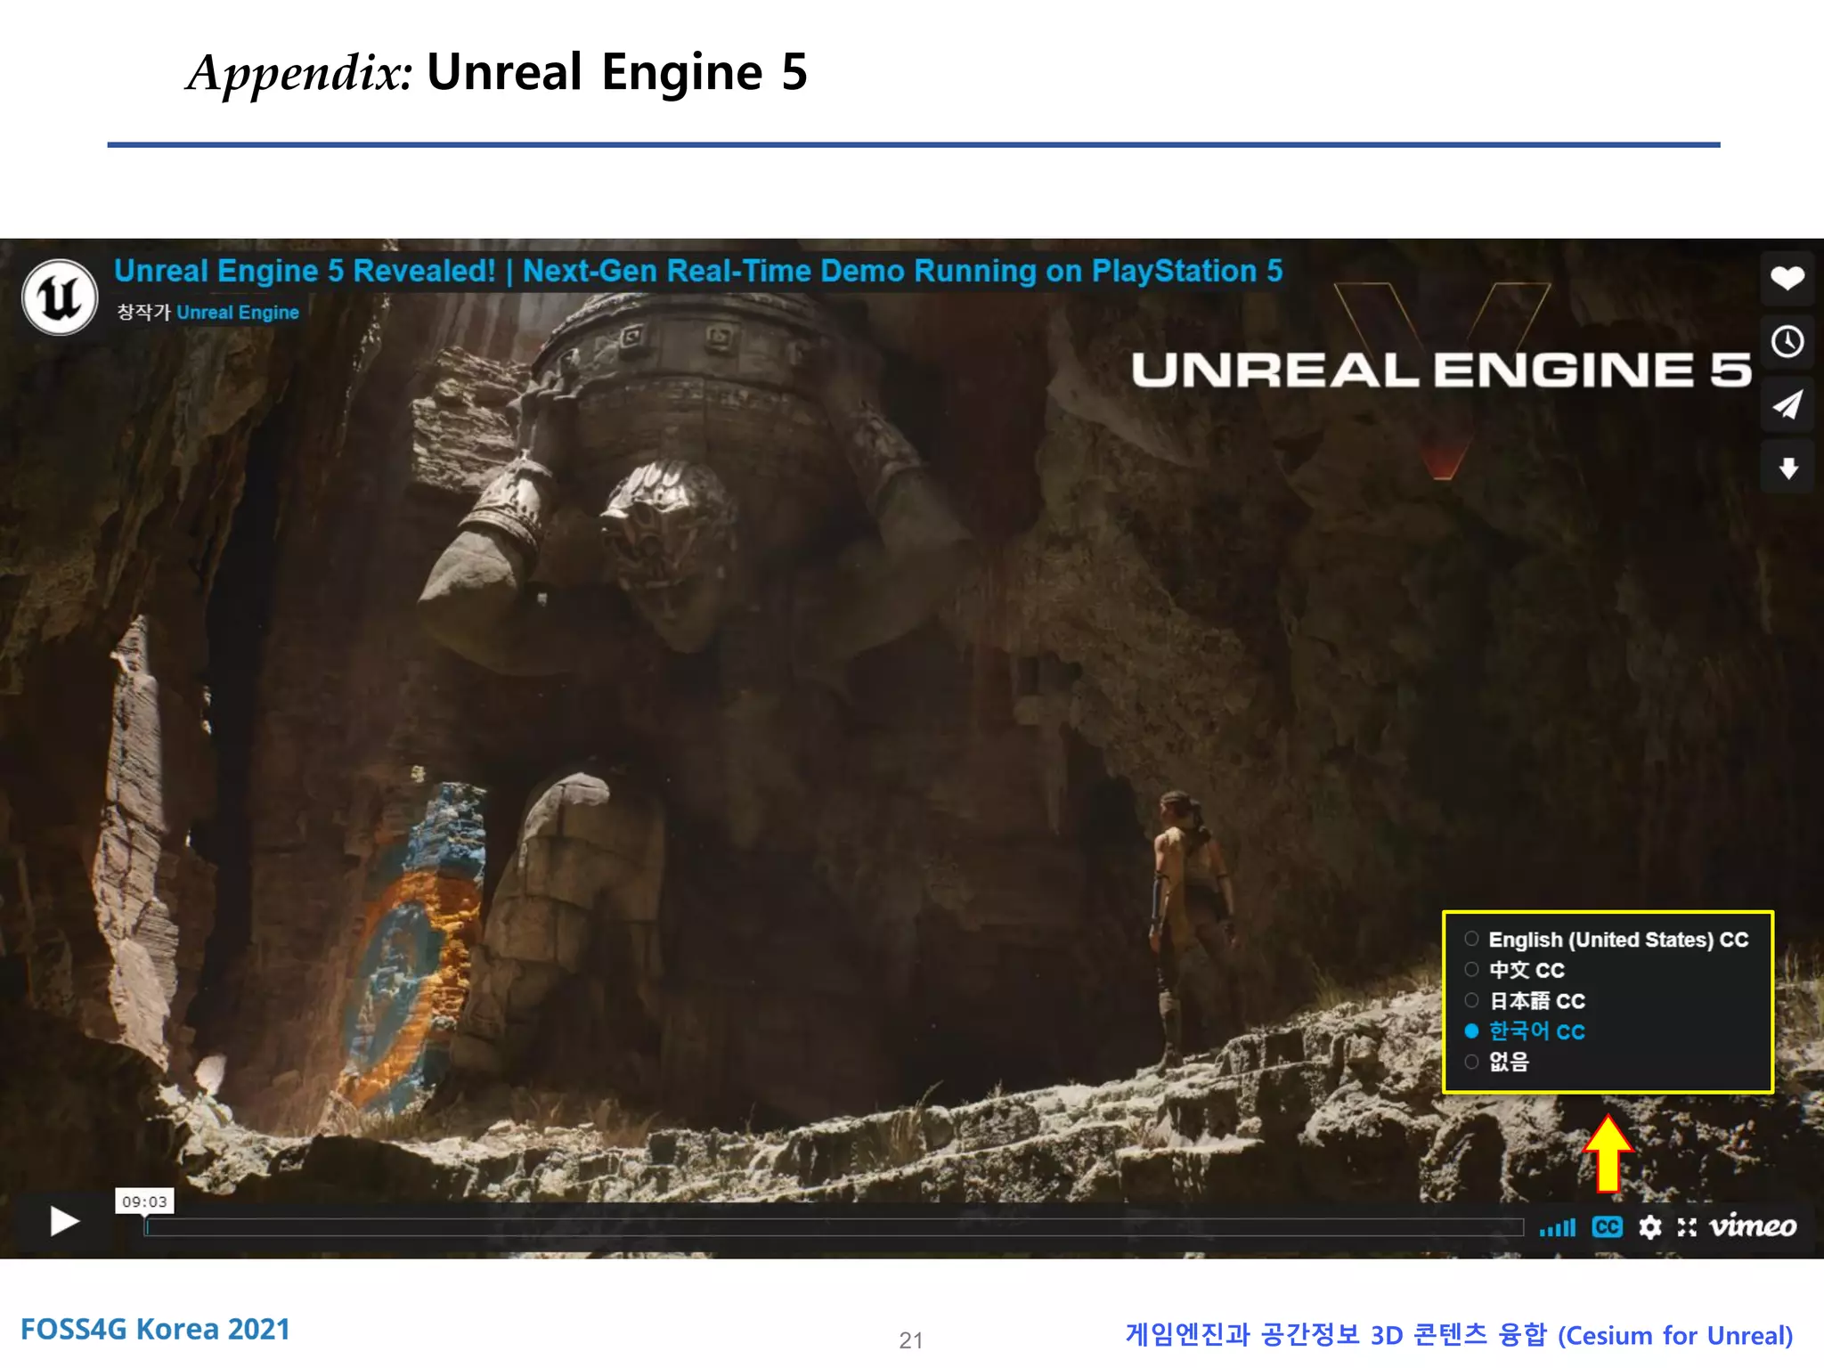
Task: Open the settings gear in the player
Action: coord(1649,1227)
